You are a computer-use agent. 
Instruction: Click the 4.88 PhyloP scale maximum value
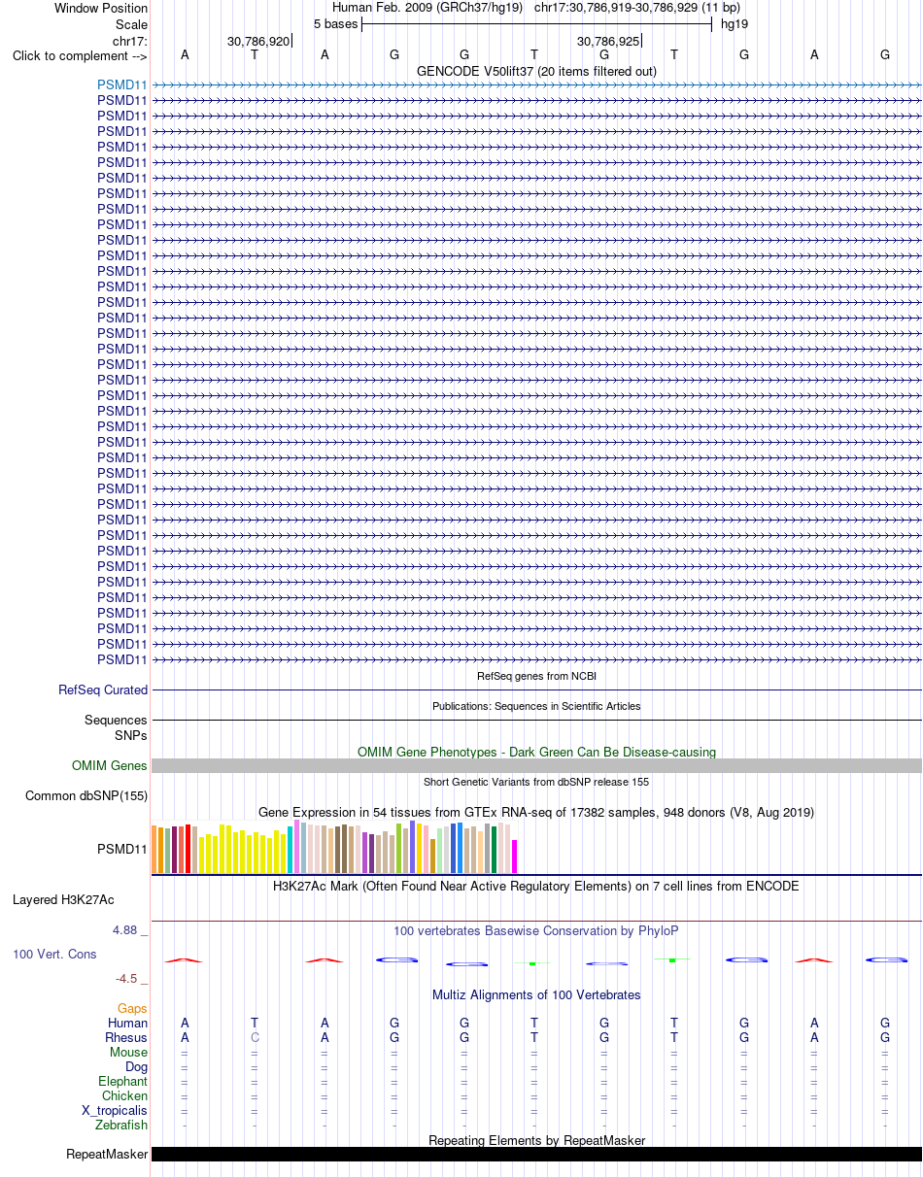pos(126,929)
